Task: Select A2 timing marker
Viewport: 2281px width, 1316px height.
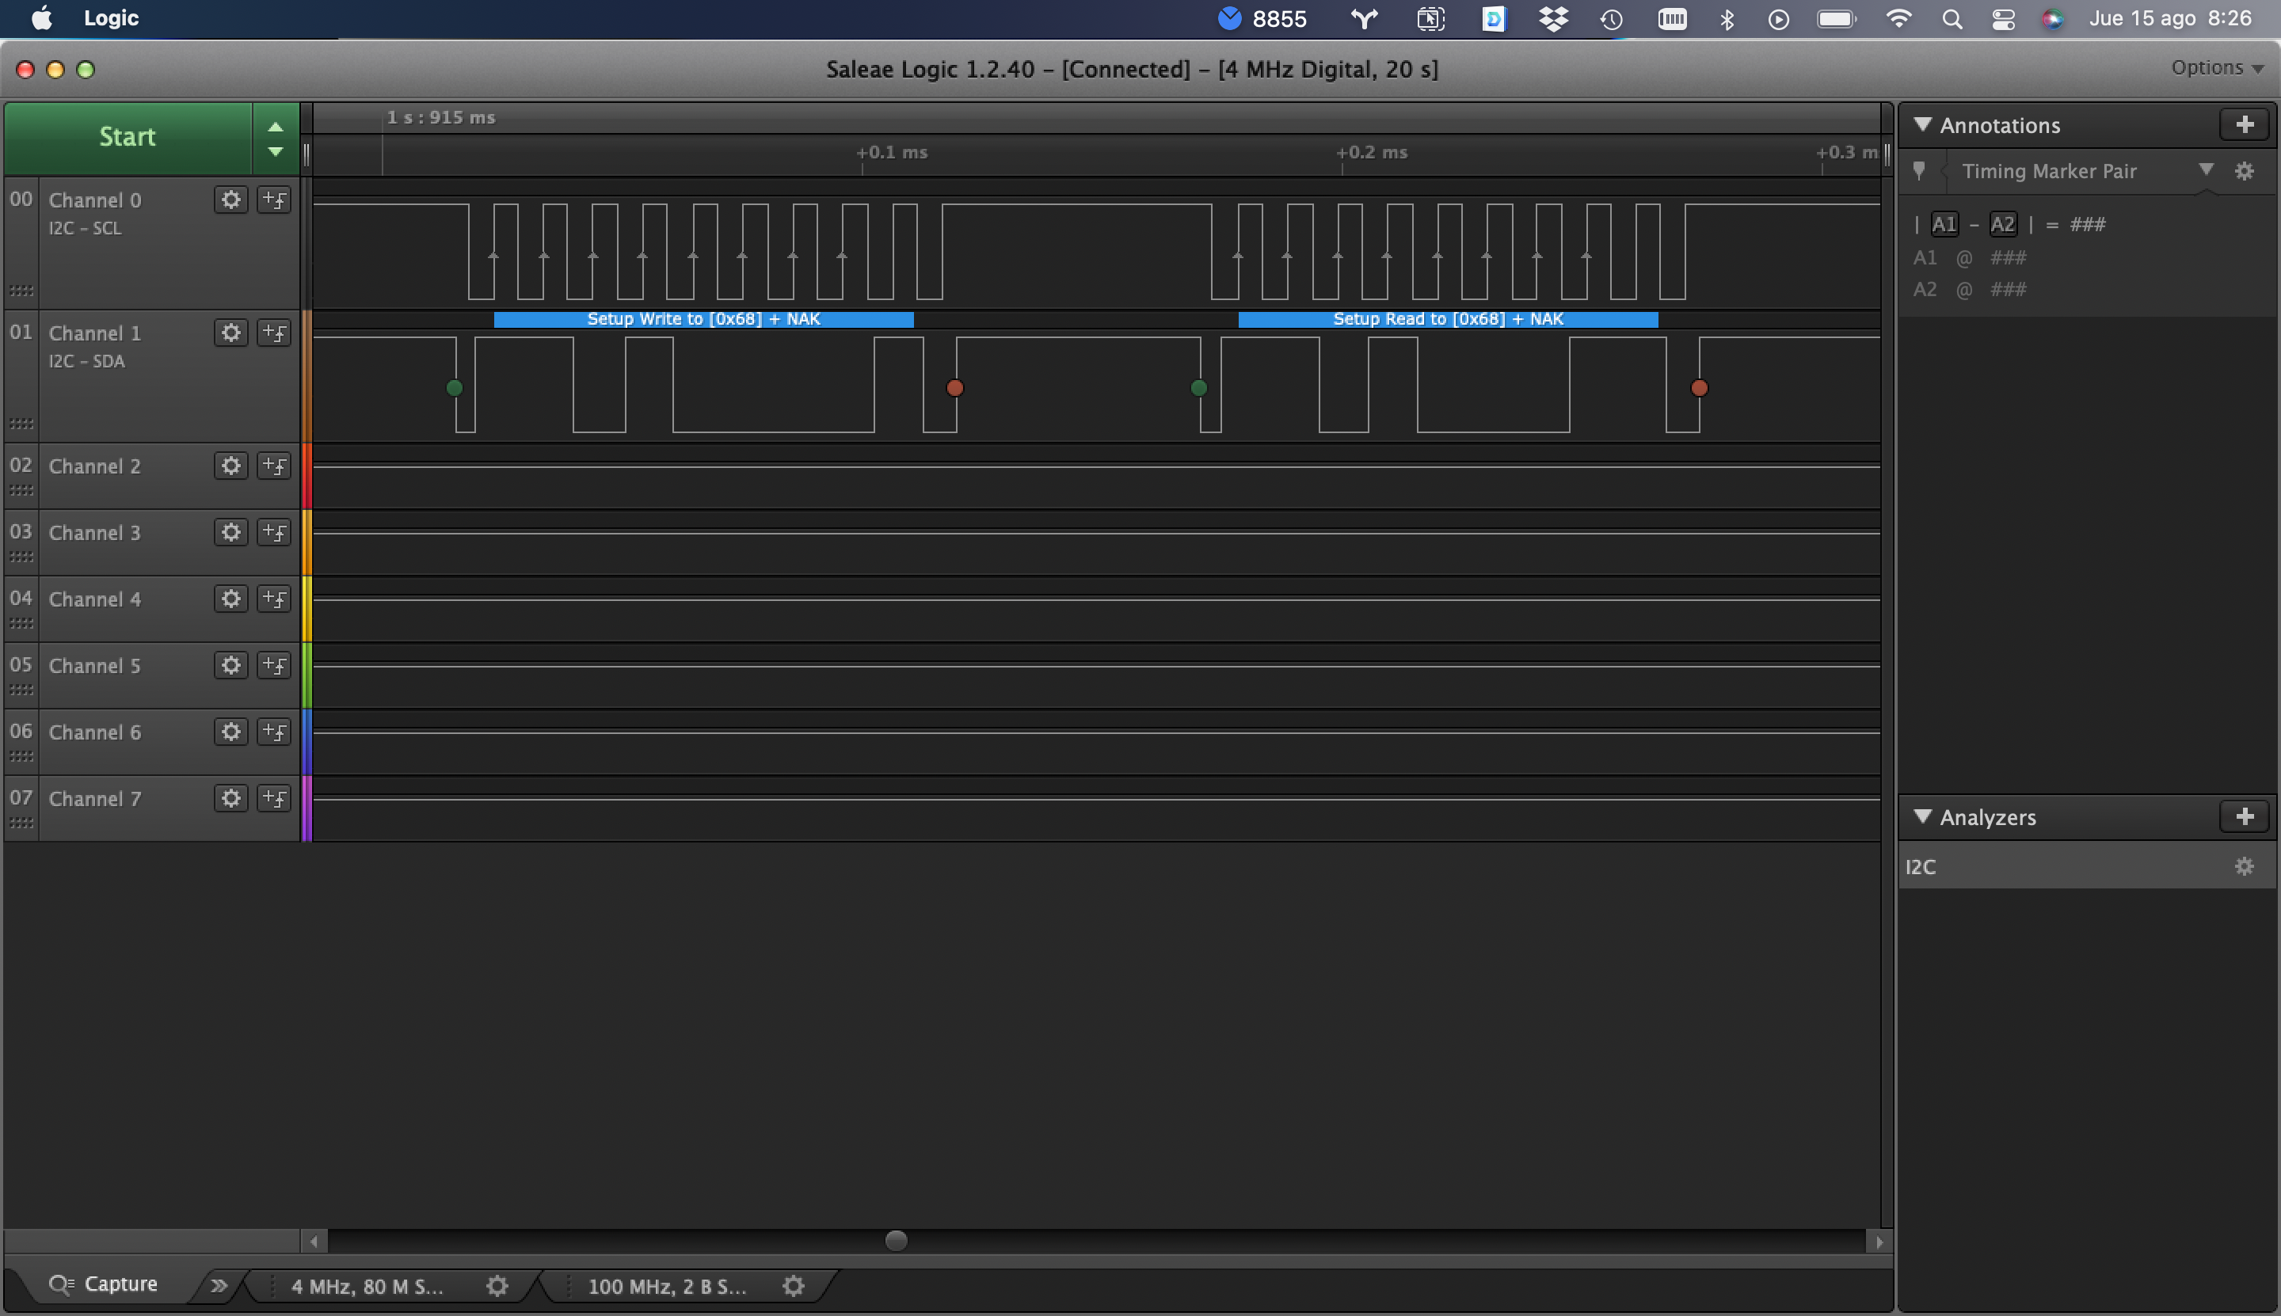Action: click(x=2002, y=224)
